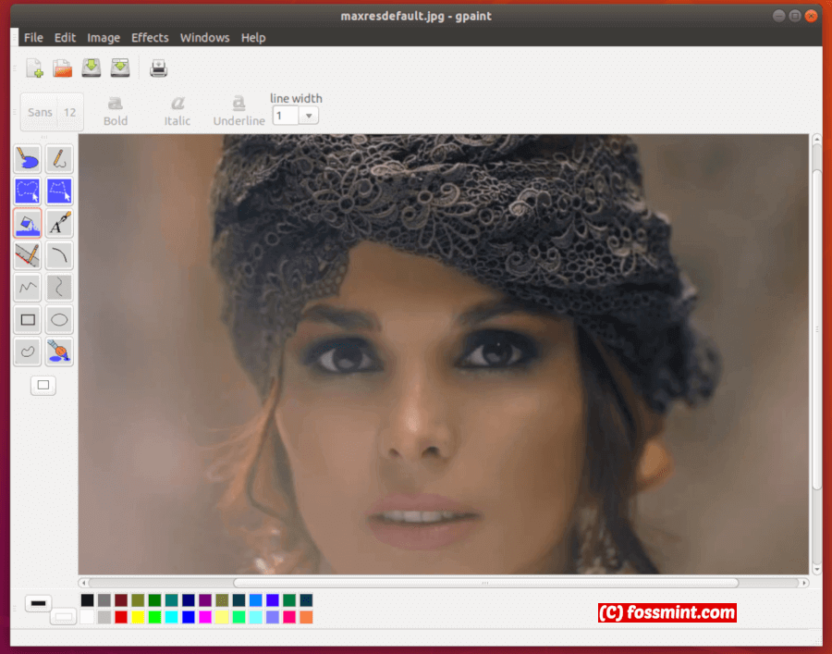The width and height of the screenshot is (832, 654).
Task: Open the Effects menu
Action: pos(150,38)
